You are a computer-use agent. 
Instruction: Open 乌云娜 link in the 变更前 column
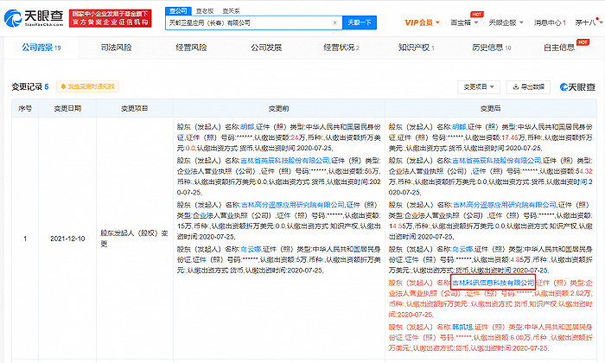point(251,249)
